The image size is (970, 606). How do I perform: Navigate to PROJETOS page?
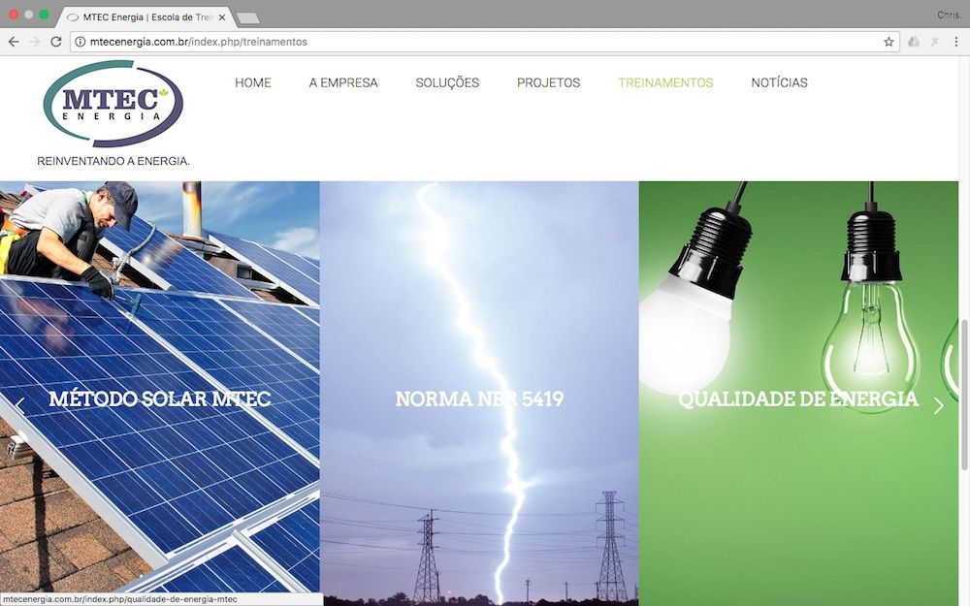pyautogui.click(x=548, y=82)
